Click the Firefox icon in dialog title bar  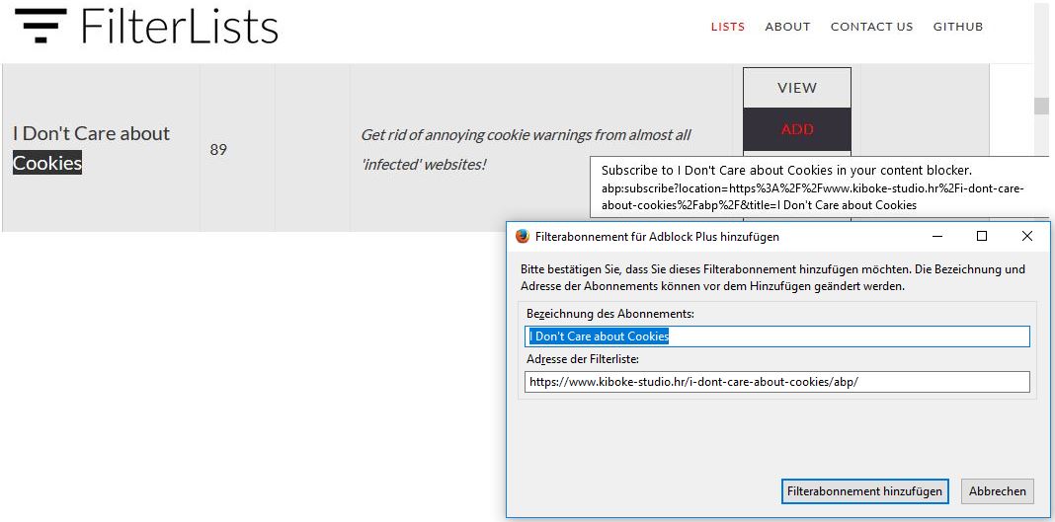[523, 237]
